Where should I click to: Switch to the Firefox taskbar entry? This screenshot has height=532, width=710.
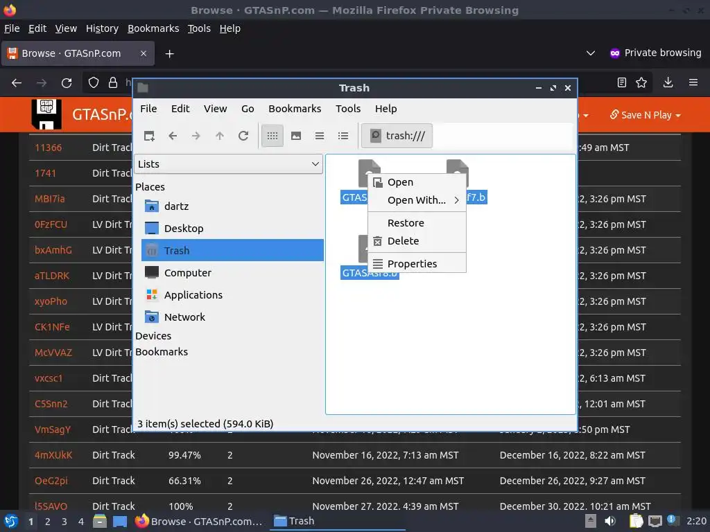tap(199, 522)
